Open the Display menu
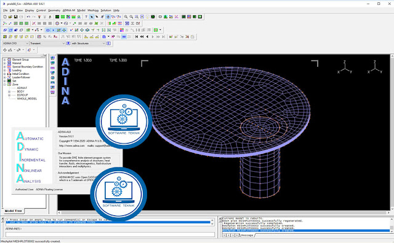This screenshot has height=243, width=394. [x=30, y=10]
